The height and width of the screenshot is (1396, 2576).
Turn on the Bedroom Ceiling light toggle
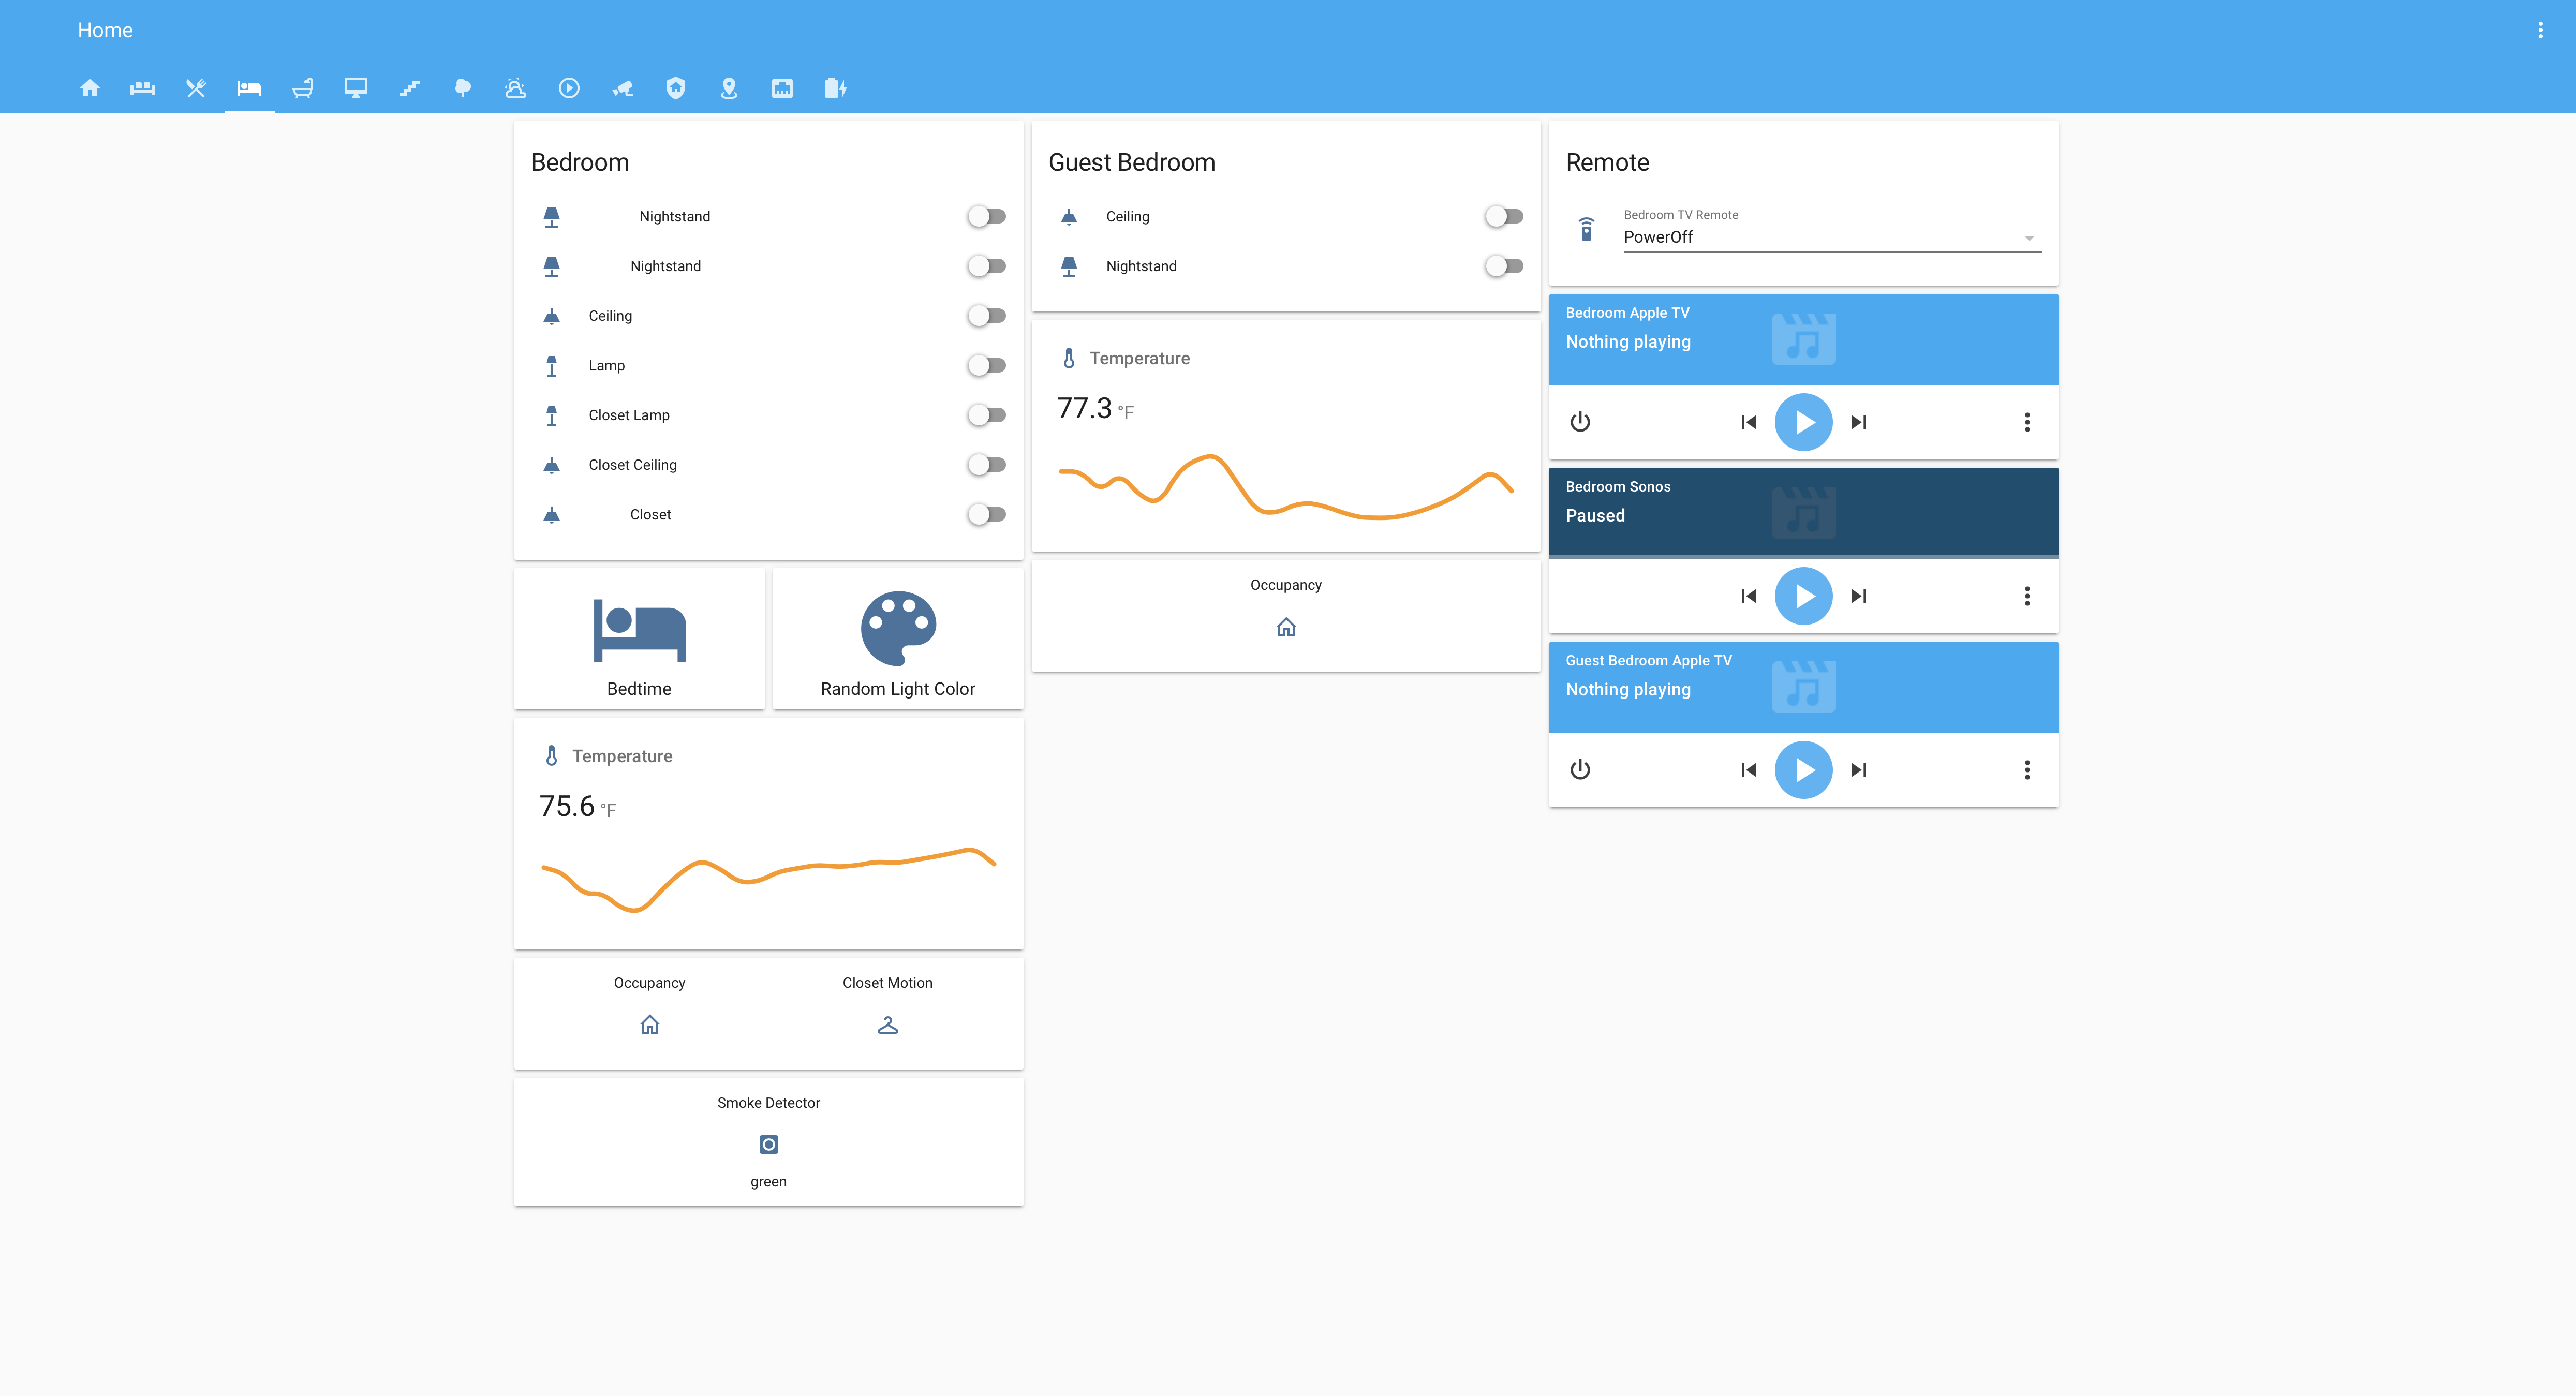coord(986,316)
